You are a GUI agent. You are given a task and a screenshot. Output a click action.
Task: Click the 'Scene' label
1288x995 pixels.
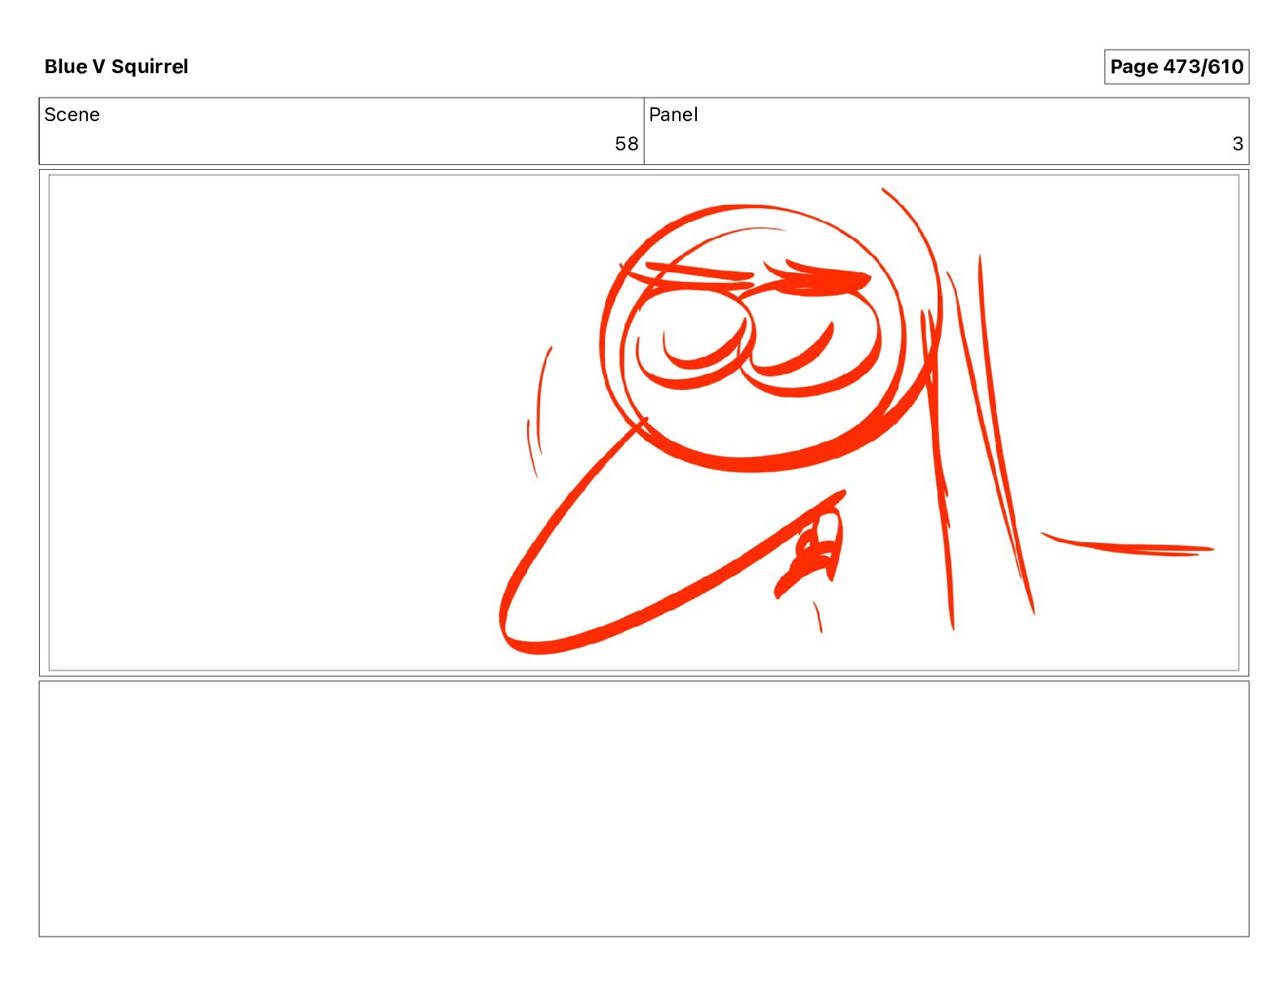click(72, 115)
